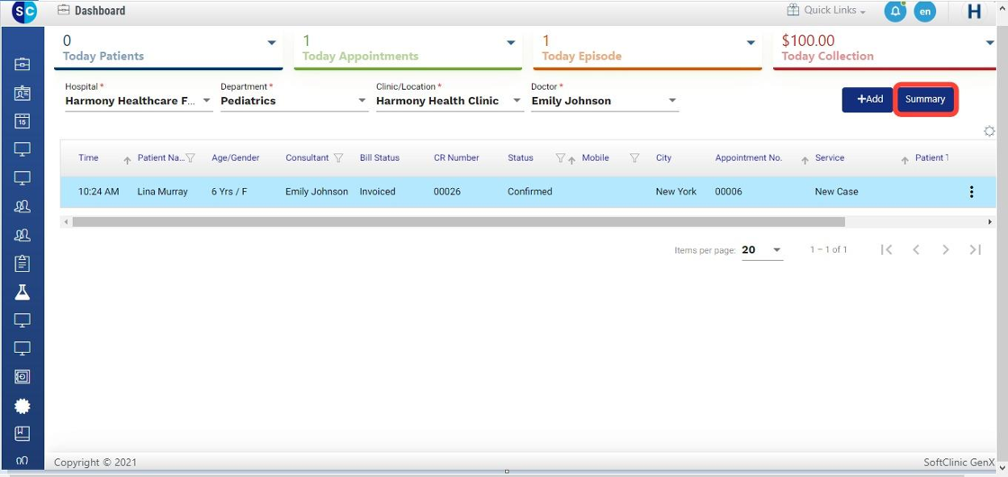Expand the Today Collection card arrow
The image size is (1008, 477).
coord(990,42)
